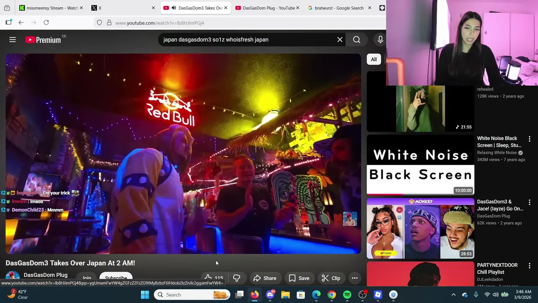Open OBS Studio from taskbar
The height and width of the screenshot is (303, 538).
coord(362,295)
